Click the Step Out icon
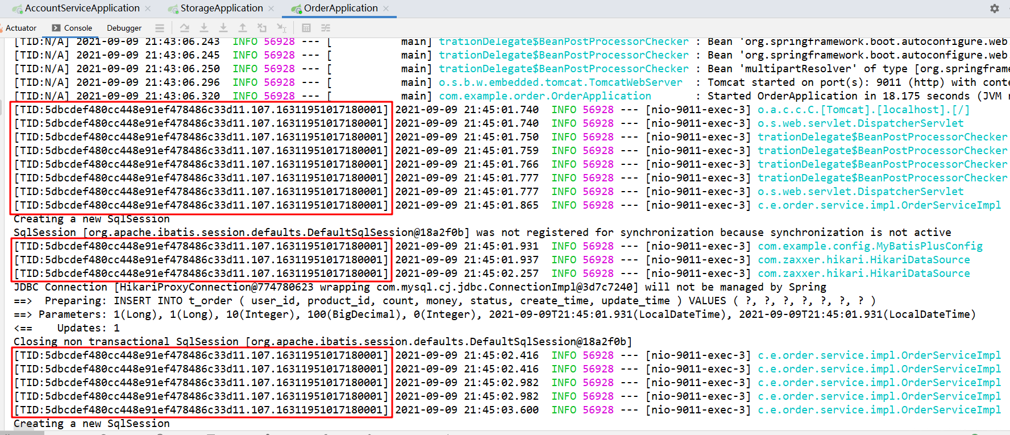Viewport: 1010px width, 435px height. click(243, 28)
